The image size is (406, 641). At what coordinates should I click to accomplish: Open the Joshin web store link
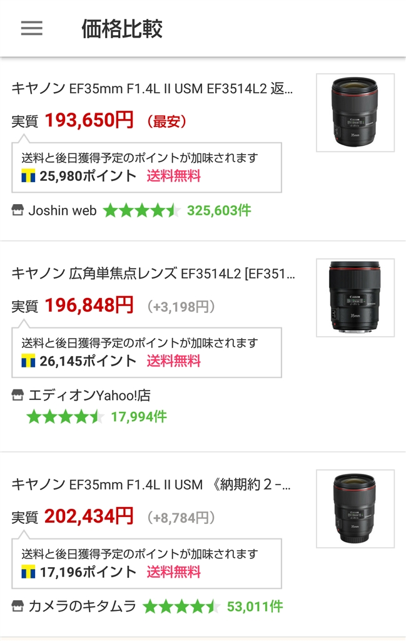tap(63, 211)
